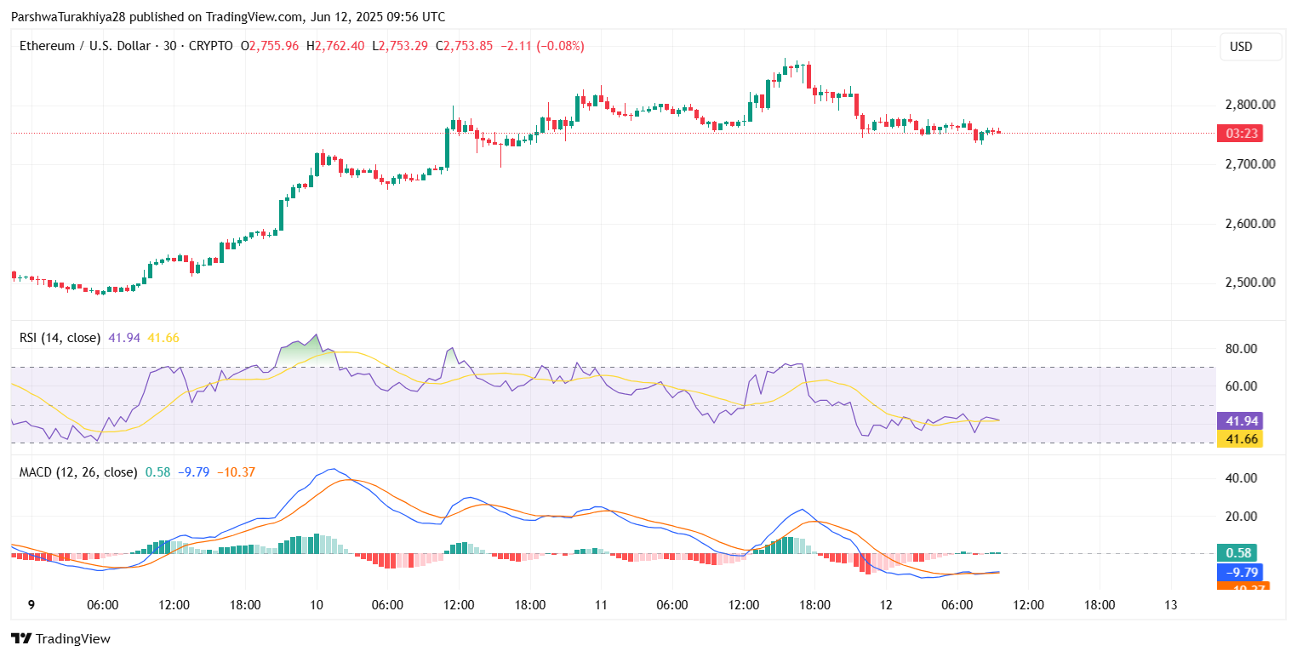Click the 2,500.00 price axis label

point(1249,283)
